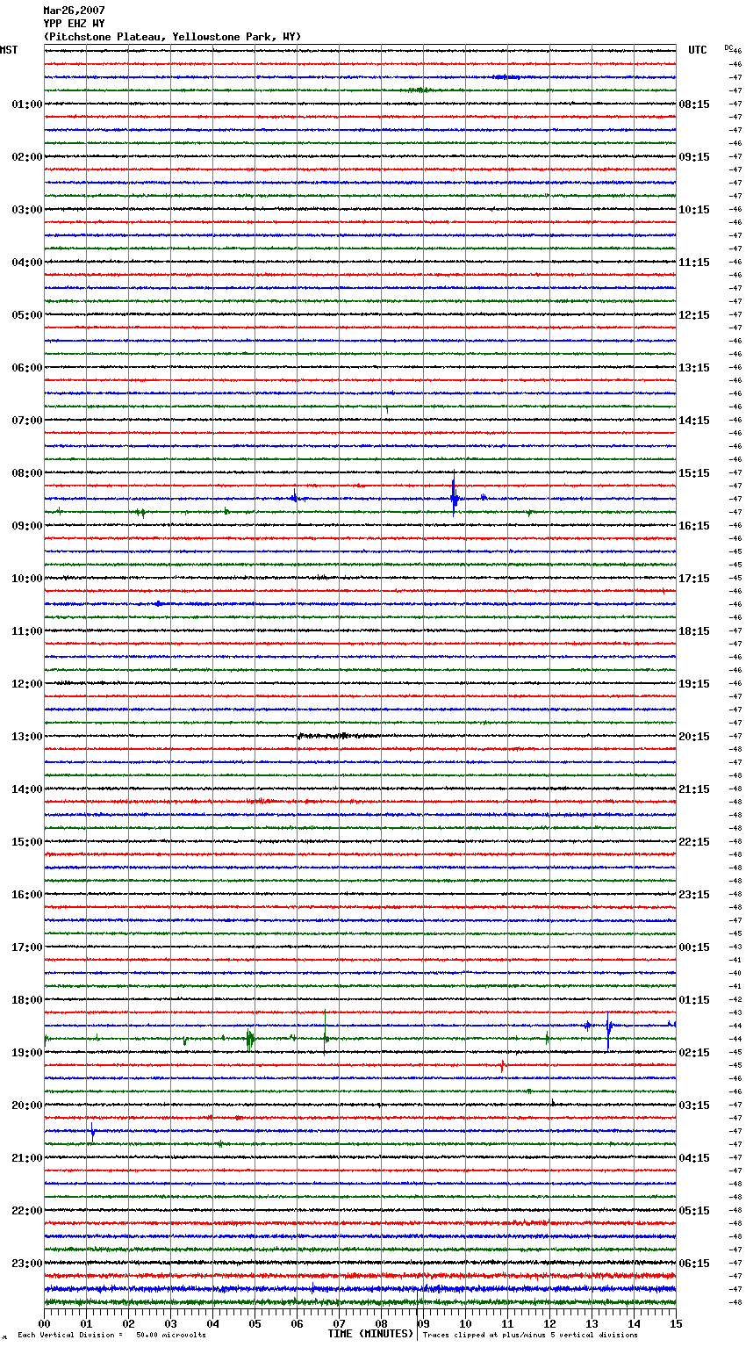Click the "21:15" UTC row label
Screen dimensions: 746x1347
point(694,789)
